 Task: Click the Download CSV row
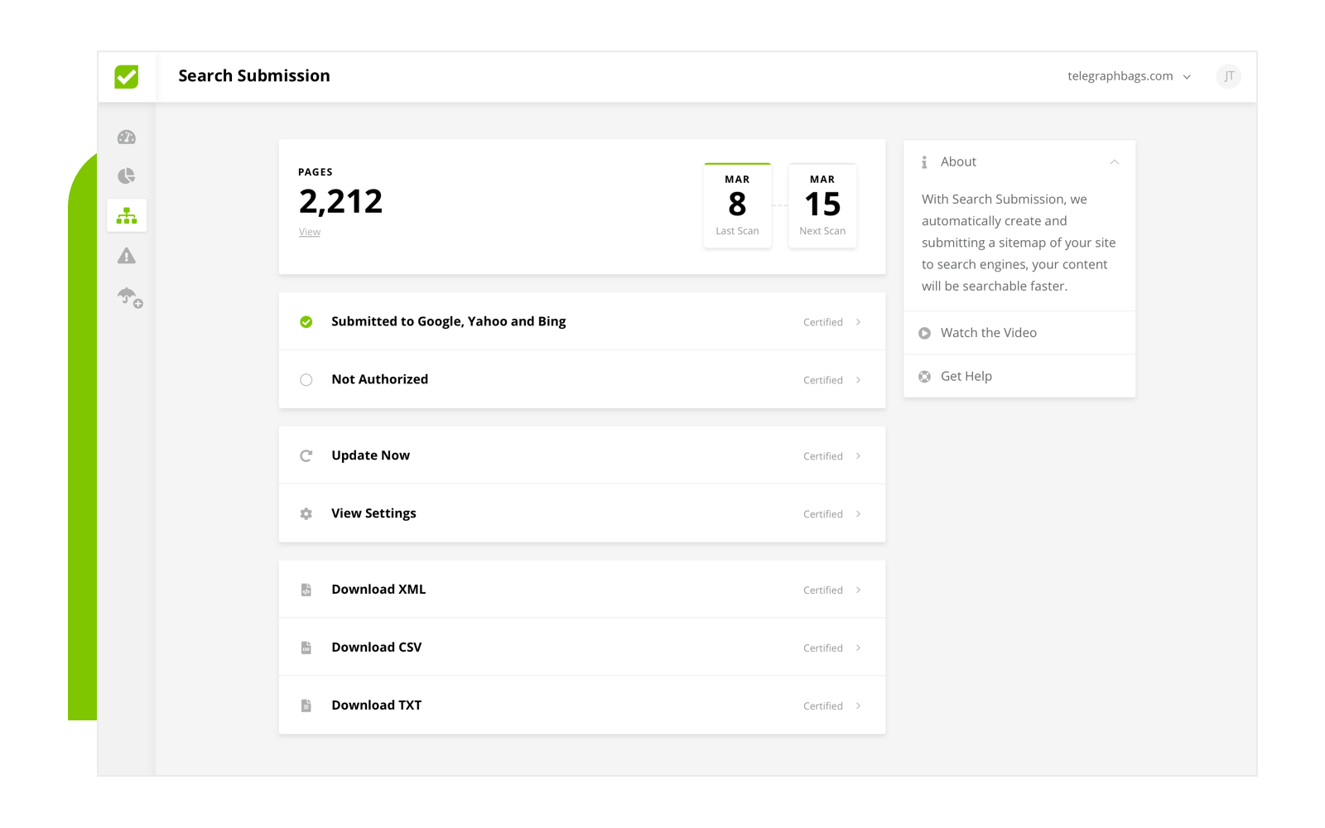pyautogui.click(x=581, y=647)
